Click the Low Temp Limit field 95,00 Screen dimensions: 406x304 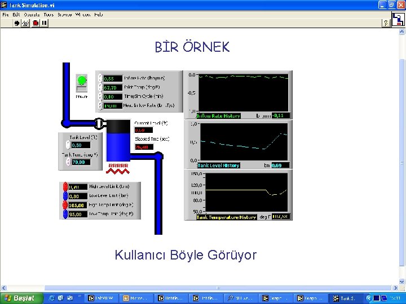[x=78, y=214]
